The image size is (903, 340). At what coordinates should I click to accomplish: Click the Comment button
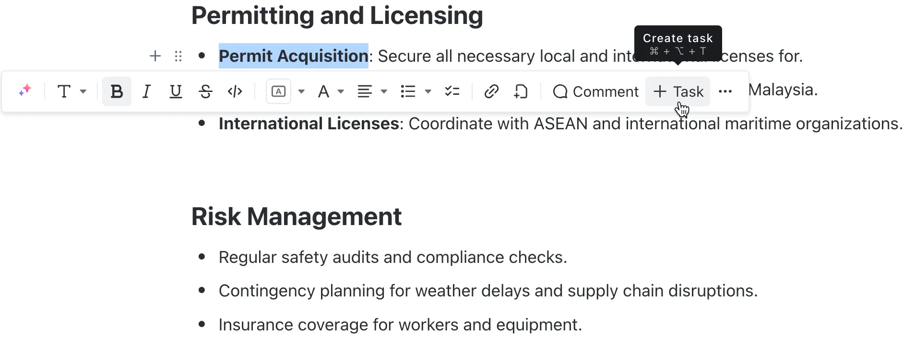point(595,91)
